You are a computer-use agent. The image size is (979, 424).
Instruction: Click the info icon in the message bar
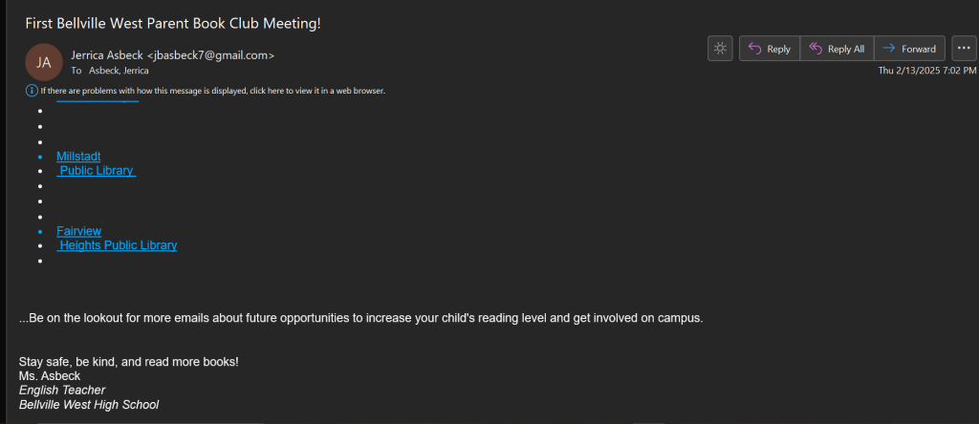click(x=32, y=91)
